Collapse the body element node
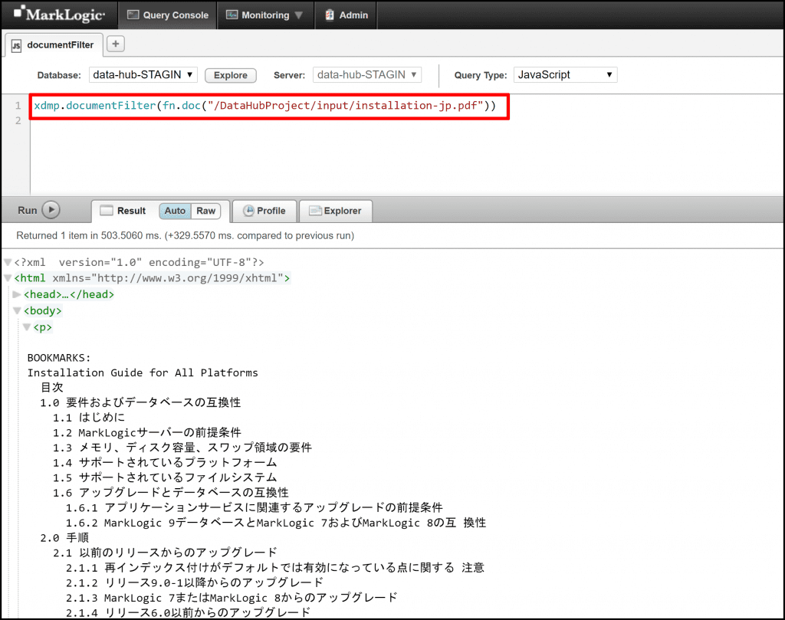785x620 pixels. coord(17,310)
